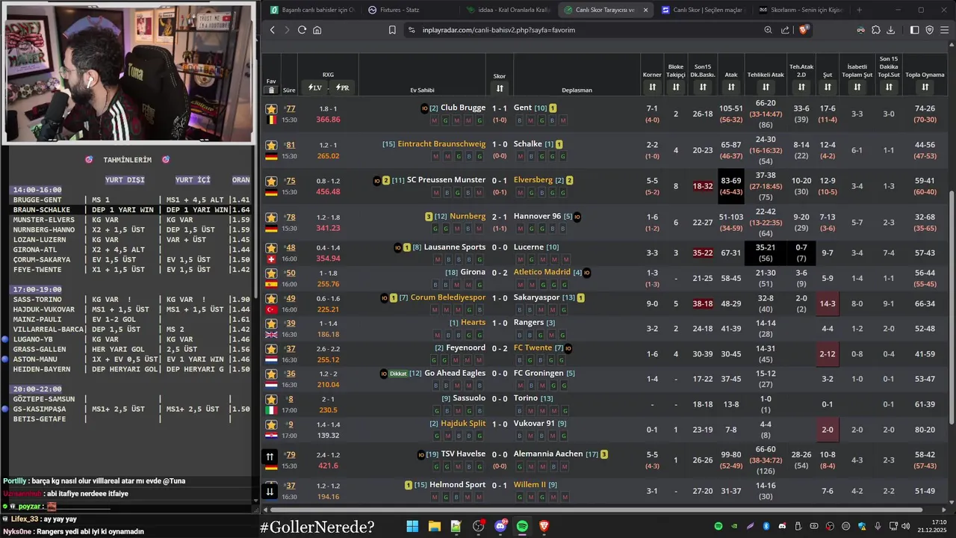Viewport: 956px width, 538px height.
Task: Open Spotify from the taskbar
Action: 522,527
